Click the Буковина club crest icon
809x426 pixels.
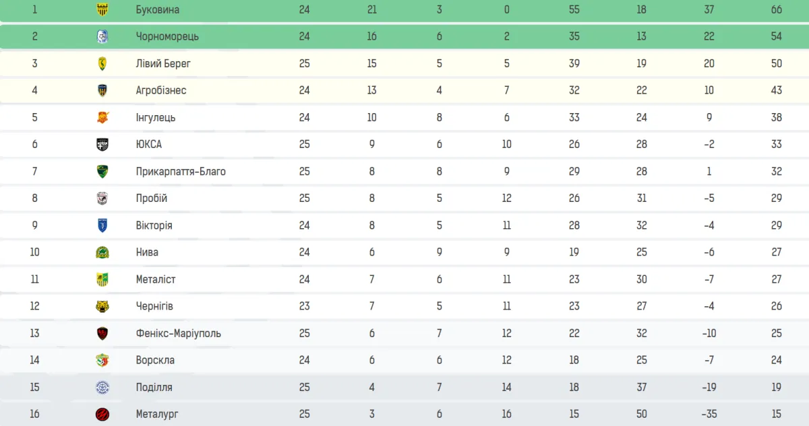click(x=102, y=9)
